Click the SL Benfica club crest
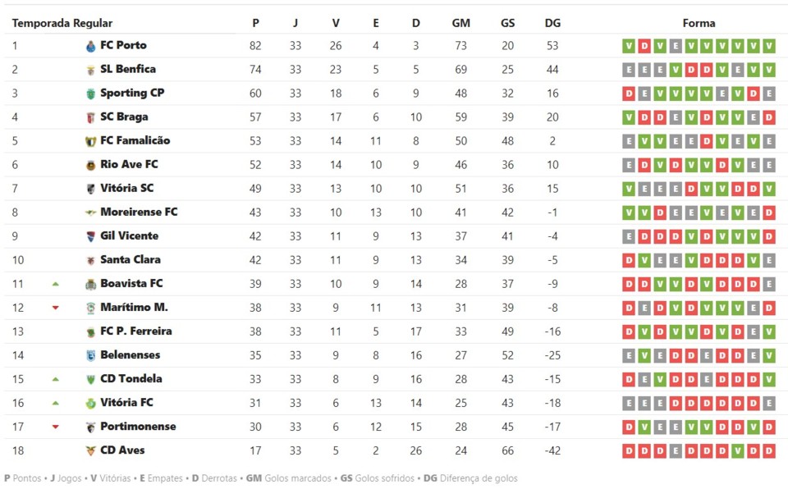The image size is (788, 489). 91,70
